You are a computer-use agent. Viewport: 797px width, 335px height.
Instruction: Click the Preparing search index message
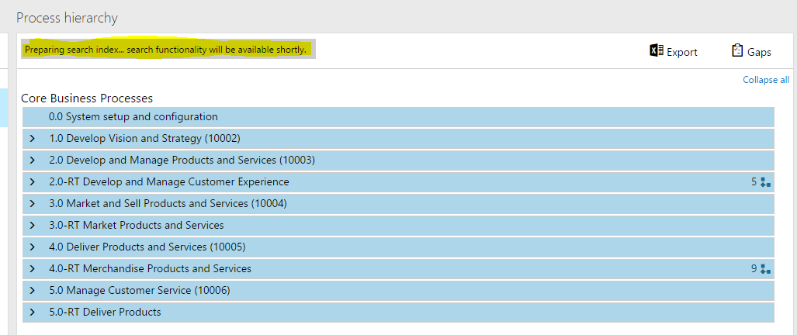[x=165, y=50]
